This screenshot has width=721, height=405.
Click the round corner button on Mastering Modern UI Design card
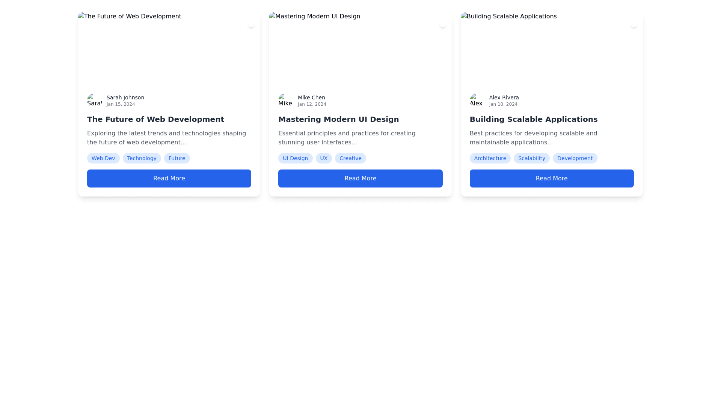pos(443,24)
